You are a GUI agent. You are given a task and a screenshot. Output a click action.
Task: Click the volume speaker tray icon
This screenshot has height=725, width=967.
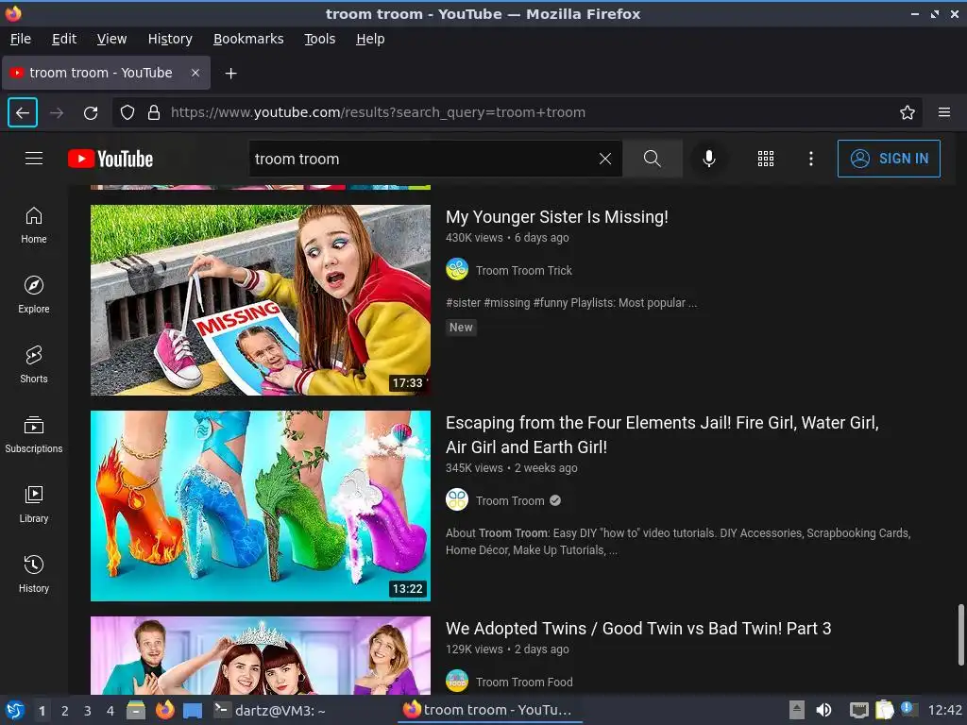click(823, 710)
